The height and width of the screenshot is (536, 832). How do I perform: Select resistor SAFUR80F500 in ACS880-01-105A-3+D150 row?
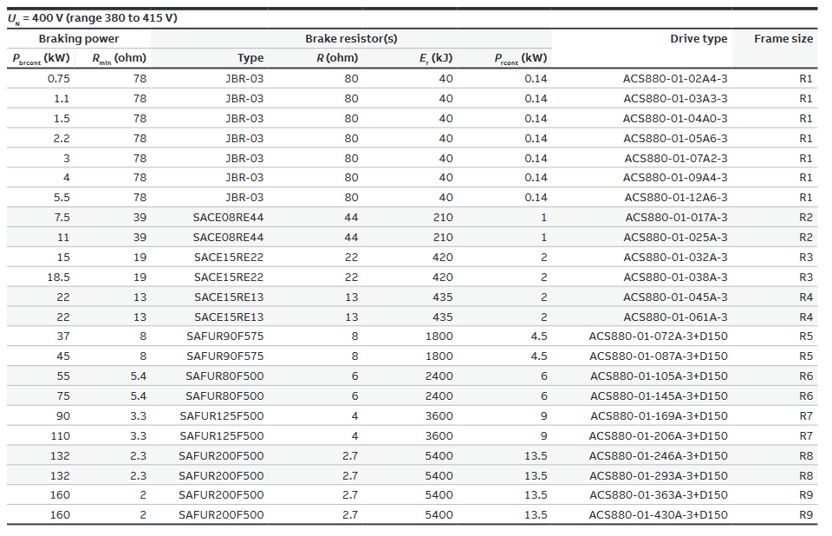(x=224, y=376)
